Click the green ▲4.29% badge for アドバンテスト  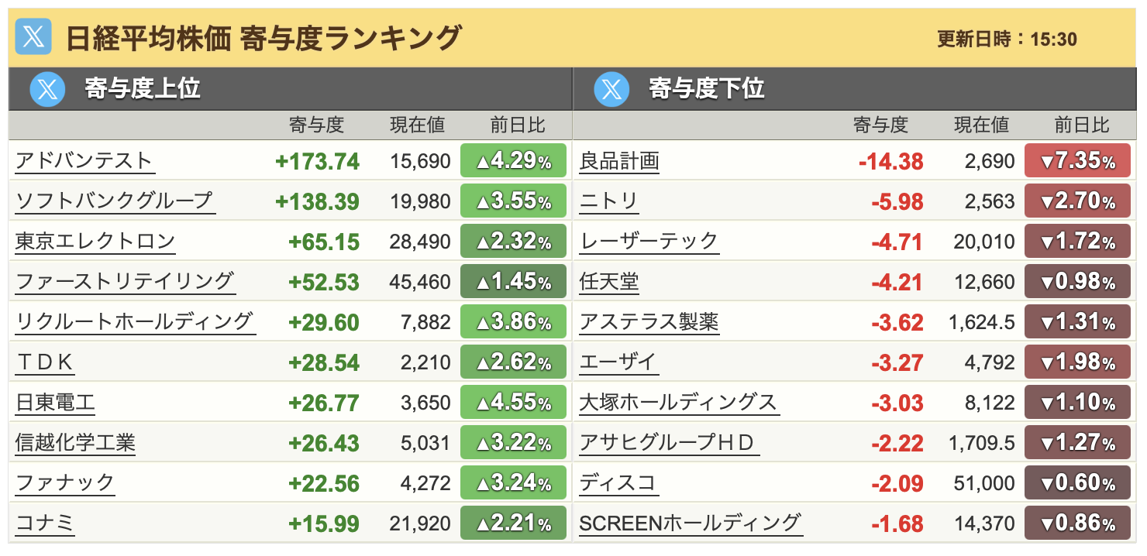click(513, 161)
